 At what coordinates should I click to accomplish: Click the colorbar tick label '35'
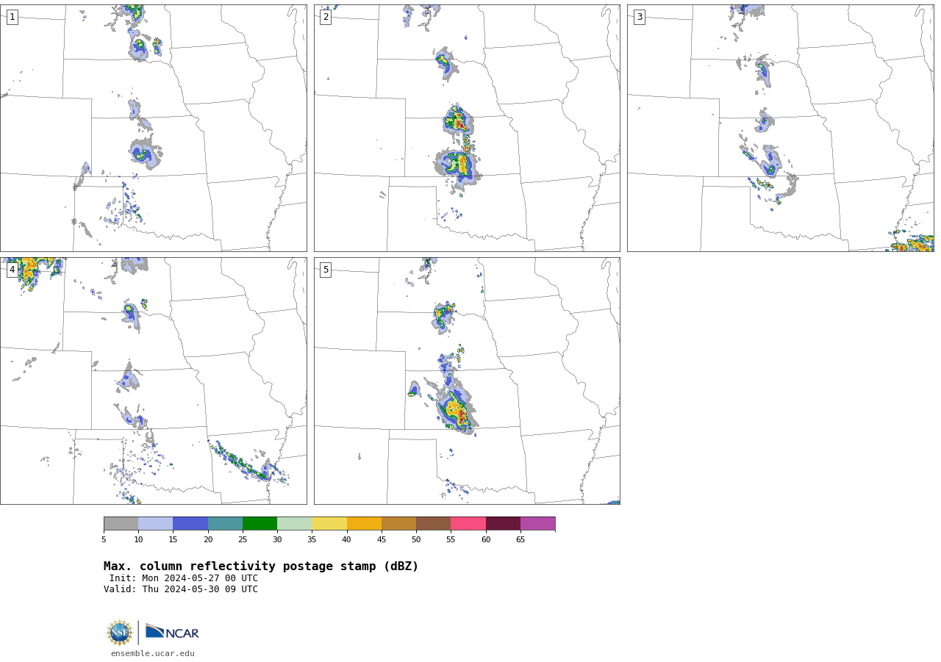pos(312,540)
